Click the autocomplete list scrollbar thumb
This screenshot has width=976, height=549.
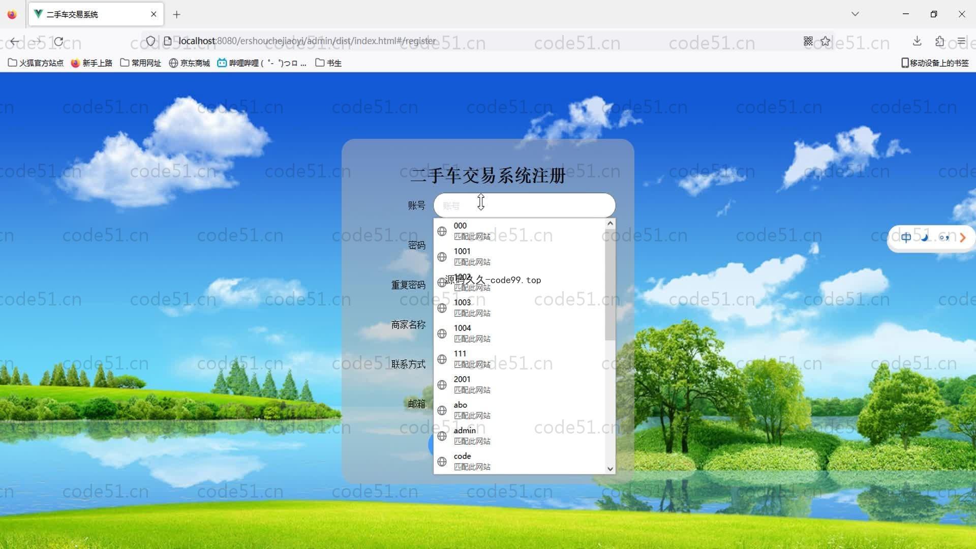610,285
